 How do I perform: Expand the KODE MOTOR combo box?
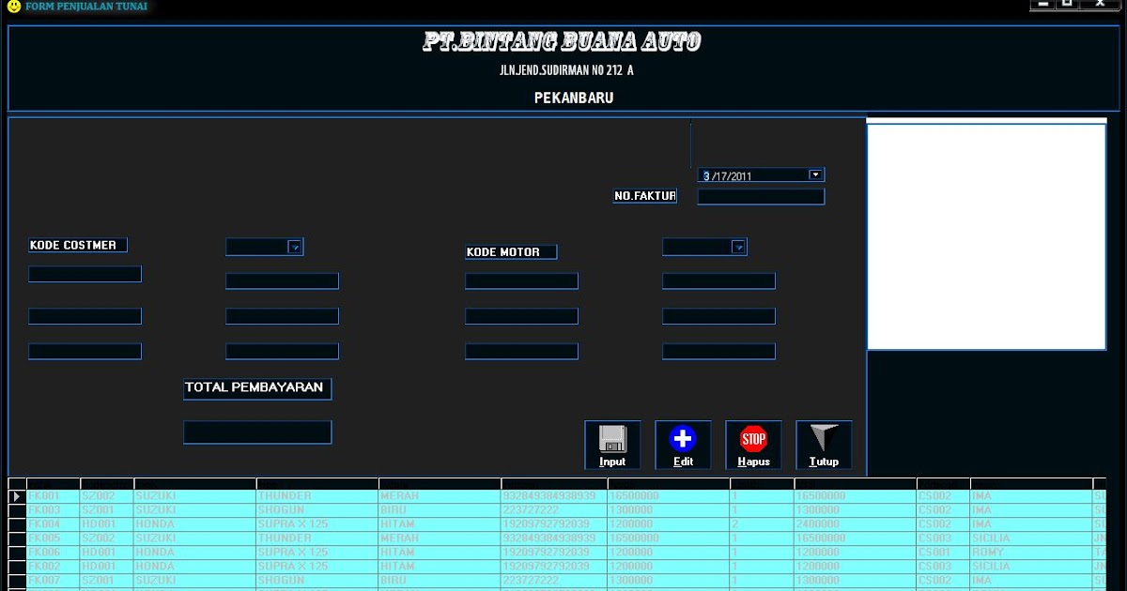coord(738,247)
